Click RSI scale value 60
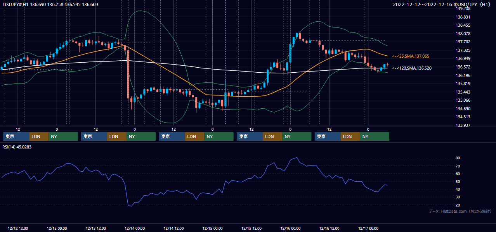The image size is (496, 232). pos(458,174)
